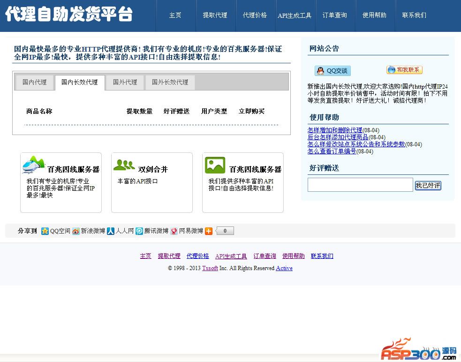The width and height of the screenshot is (461, 362).
Task: Open 订单查询 from the top navigation bar
Action: pos(335,15)
